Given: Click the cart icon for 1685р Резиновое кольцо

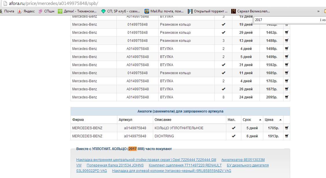Looking at the screenshot, I should pos(286,73).
